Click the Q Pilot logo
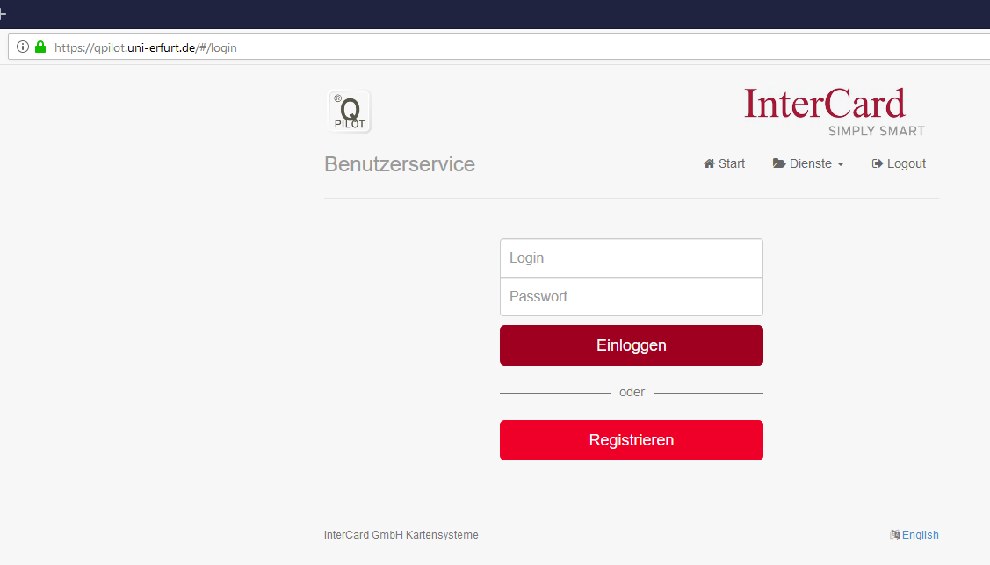This screenshot has width=990, height=565. point(350,112)
